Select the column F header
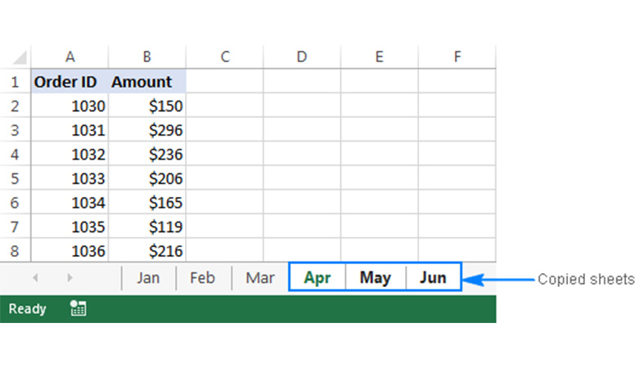The width and height of the screenshot is (644, 368). 457,57
